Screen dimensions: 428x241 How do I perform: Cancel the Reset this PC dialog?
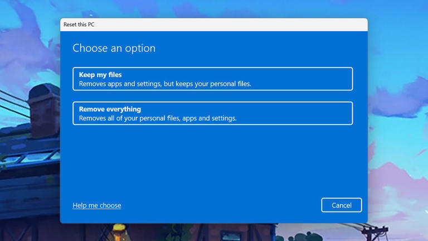pos(342,205)
